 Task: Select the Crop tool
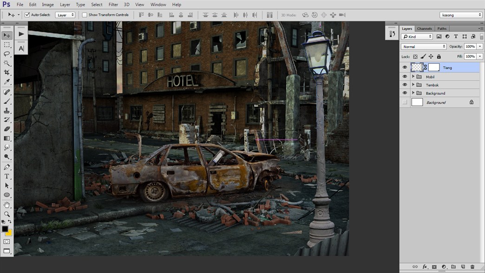[7, 73]
